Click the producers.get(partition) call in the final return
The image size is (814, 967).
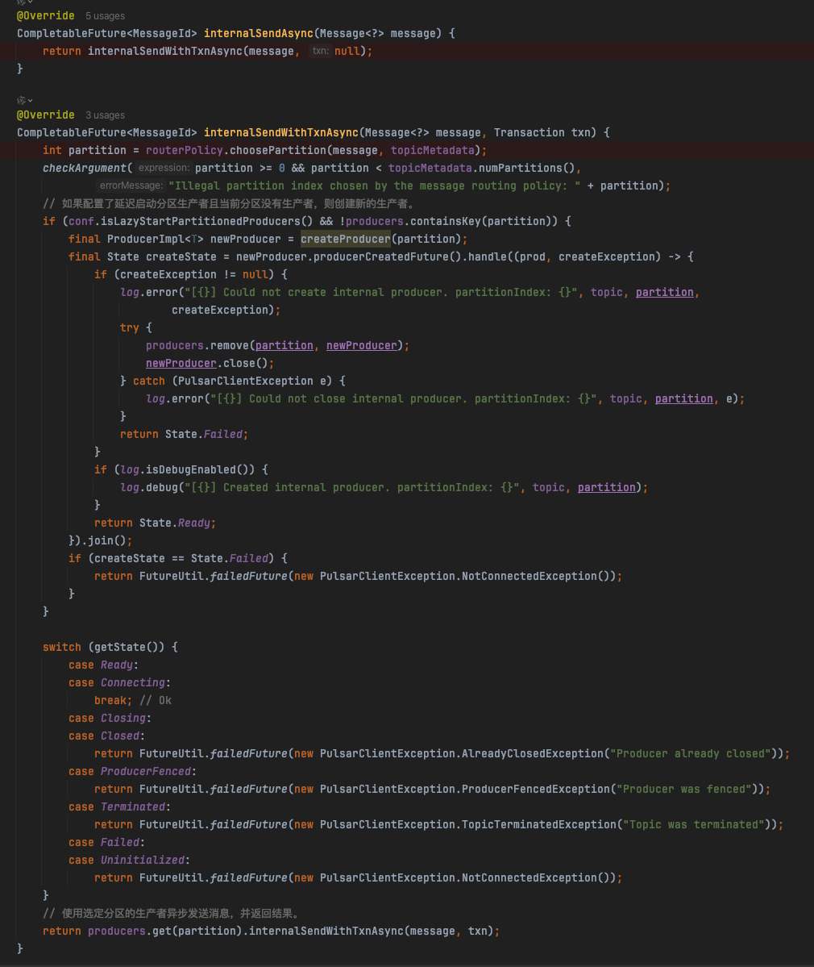[x=164, y=932]
